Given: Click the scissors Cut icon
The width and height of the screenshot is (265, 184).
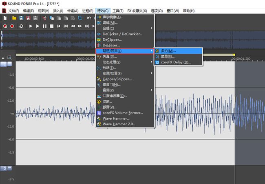Looking at the screenshot, I should pyautogui.click(x=44, y=18).
